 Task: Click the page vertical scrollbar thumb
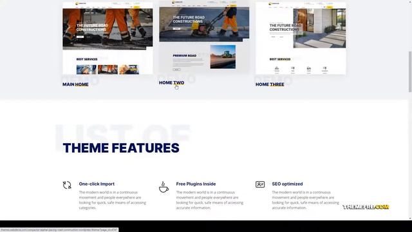tap(410, 72)
